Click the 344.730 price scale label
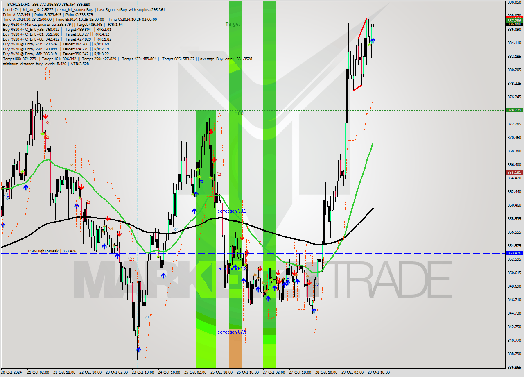The width and height of the screenshot is (524, 377). [514, 313]
